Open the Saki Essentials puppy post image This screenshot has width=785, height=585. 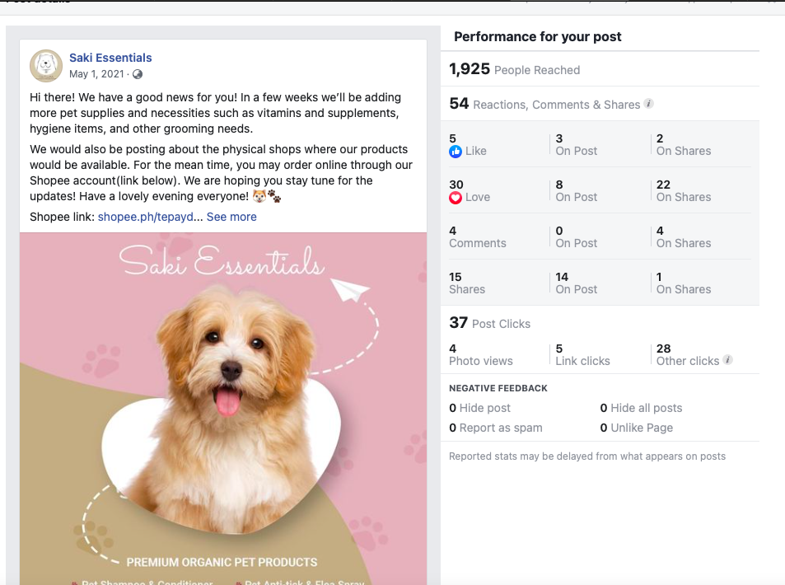[223, 408]
